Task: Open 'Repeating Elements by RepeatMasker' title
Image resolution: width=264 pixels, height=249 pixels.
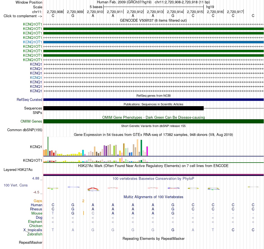Action: tap(153, 238)
